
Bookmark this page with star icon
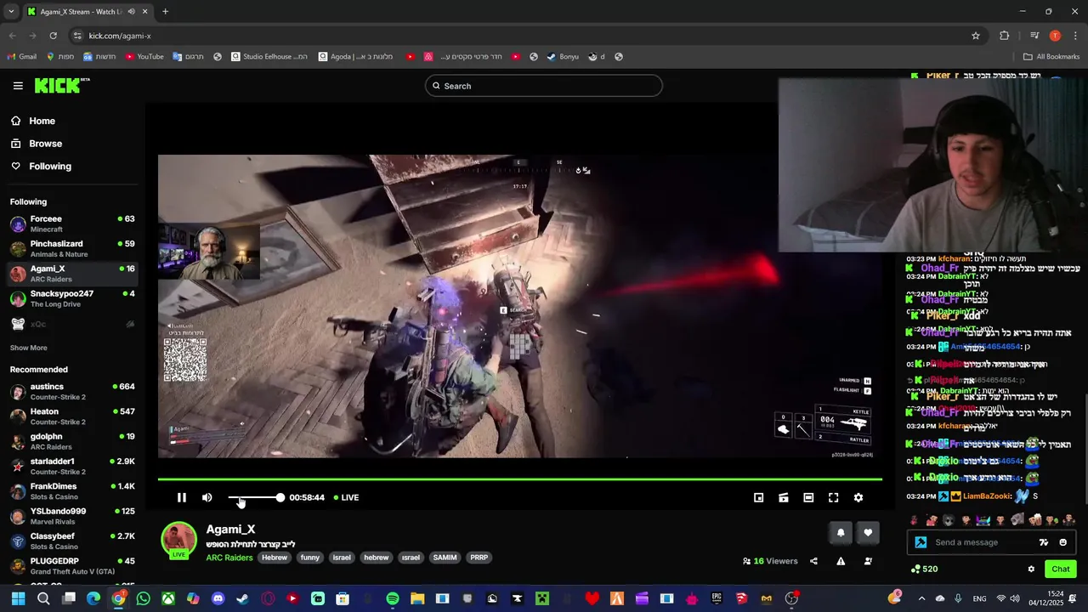[976, 36]
